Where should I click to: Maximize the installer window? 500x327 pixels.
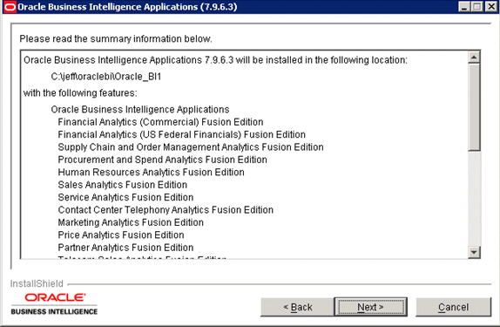pyautogui.click(x=477, y=7)
